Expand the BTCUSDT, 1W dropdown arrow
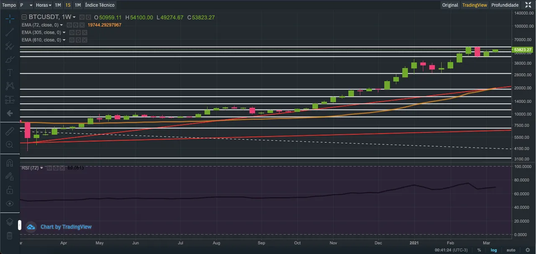This screenshot has height=254, width=536. (74, 18)
